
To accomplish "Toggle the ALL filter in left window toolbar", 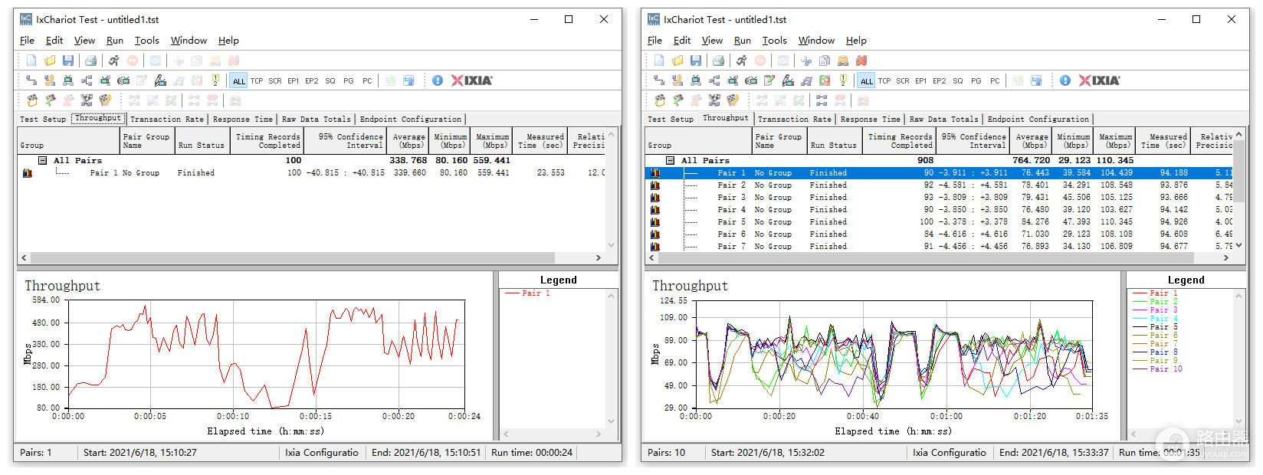I will (x=239, y=81).
